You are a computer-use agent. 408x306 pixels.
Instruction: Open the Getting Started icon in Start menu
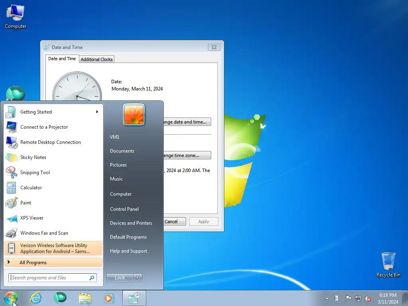pyautogui.click(x=11, y=112)
